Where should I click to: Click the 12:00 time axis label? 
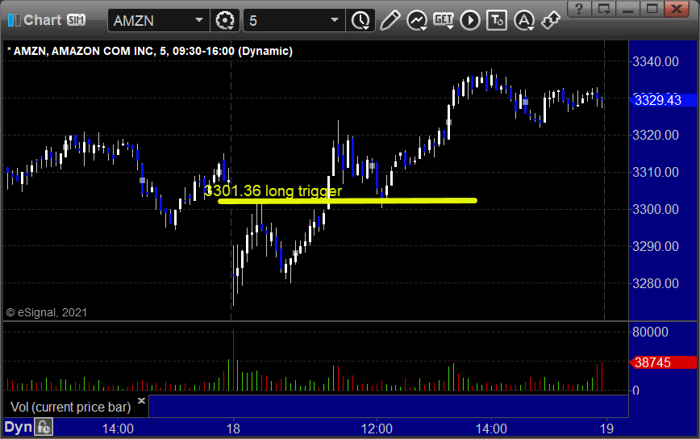pos(377,429)
